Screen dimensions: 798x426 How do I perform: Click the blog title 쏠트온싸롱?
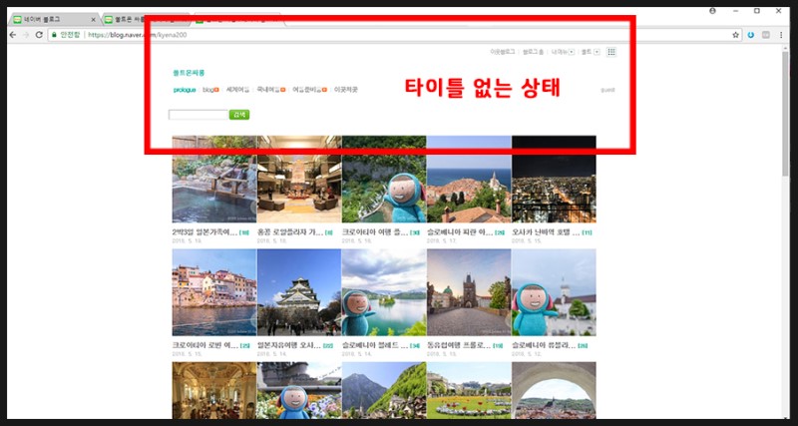pyautogui.click(x=189, y=73)
